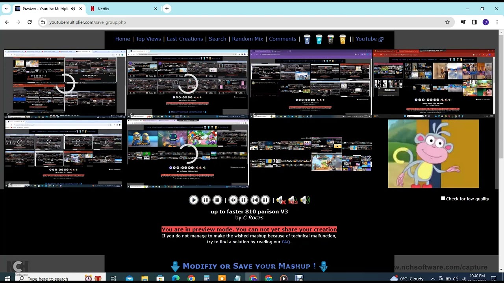This screenshot has width=504, height=283.
Task: Open the Windows Start menu
Action: coord(7,278)
